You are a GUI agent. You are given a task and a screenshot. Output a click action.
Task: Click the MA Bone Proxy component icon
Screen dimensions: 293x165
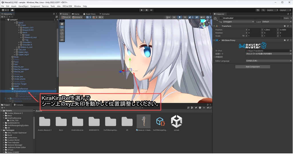pyautogui.click(x=217, y=40)
